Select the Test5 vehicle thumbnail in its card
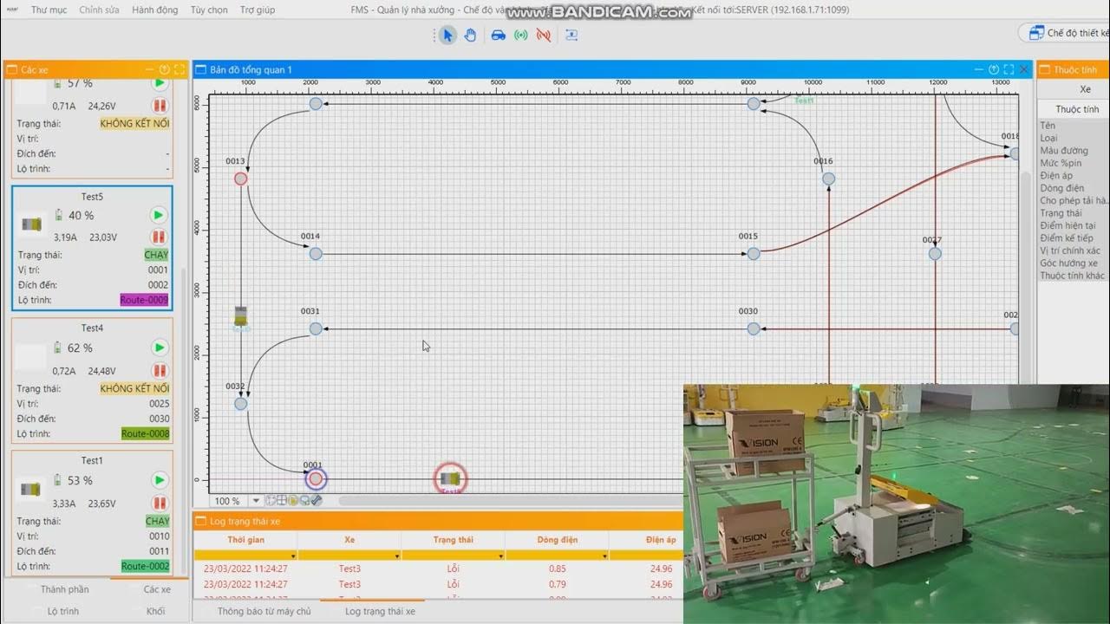This screenshot has height=624, width=1110. 32,224
